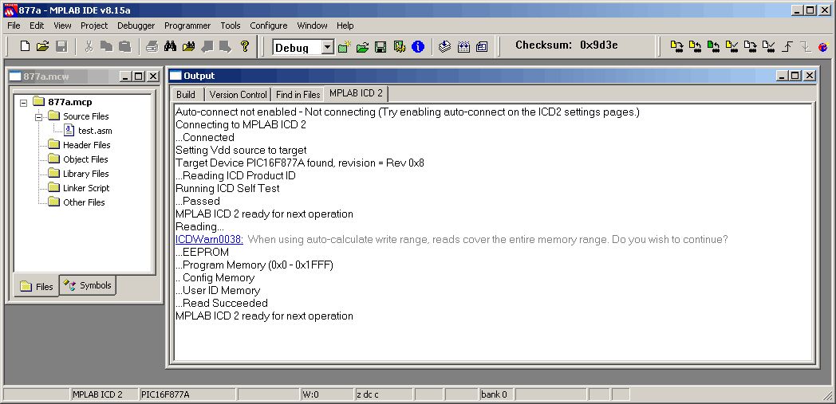Open the Edit menu
The height and width of the screenshot is (404, 836).
pyautogui.click(x=37, y=25)
